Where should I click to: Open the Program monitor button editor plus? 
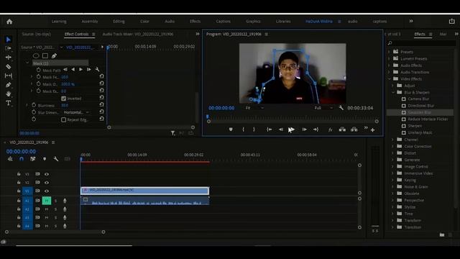point(372,129)
